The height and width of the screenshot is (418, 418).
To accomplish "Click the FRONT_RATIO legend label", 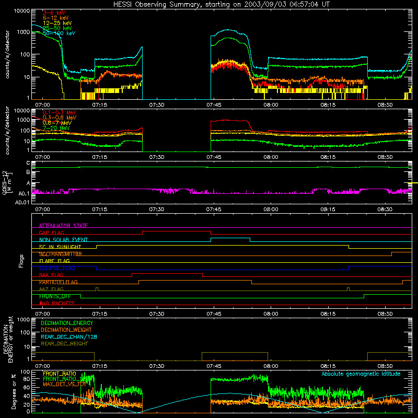I will (x=60, y=374).
